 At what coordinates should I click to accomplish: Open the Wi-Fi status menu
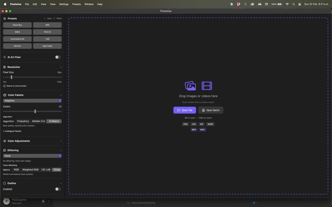287,4
